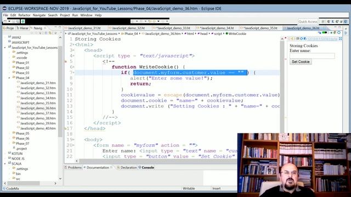The image size is (351, 197).
Task: Click the refresh icon in the preview toolbar
Action: [301, 39]
